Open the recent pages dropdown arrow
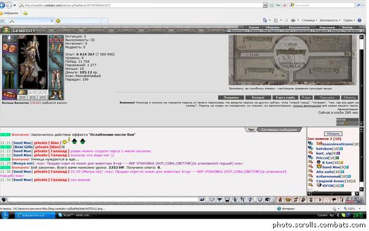Viewport: 369px width, 231px height. coord(15,5)
